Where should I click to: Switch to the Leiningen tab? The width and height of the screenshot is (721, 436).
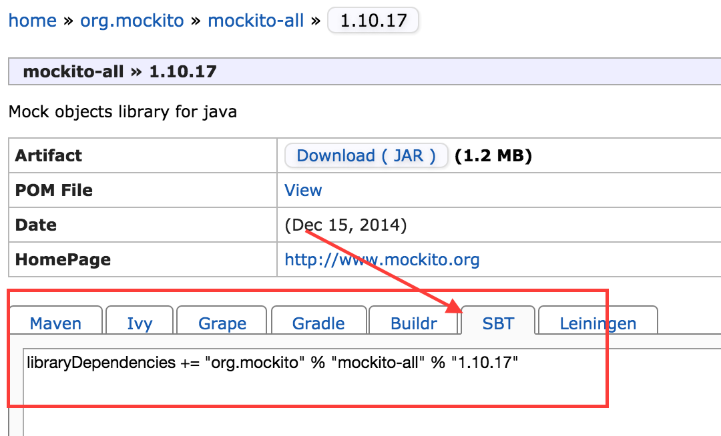tap(597, 323)
